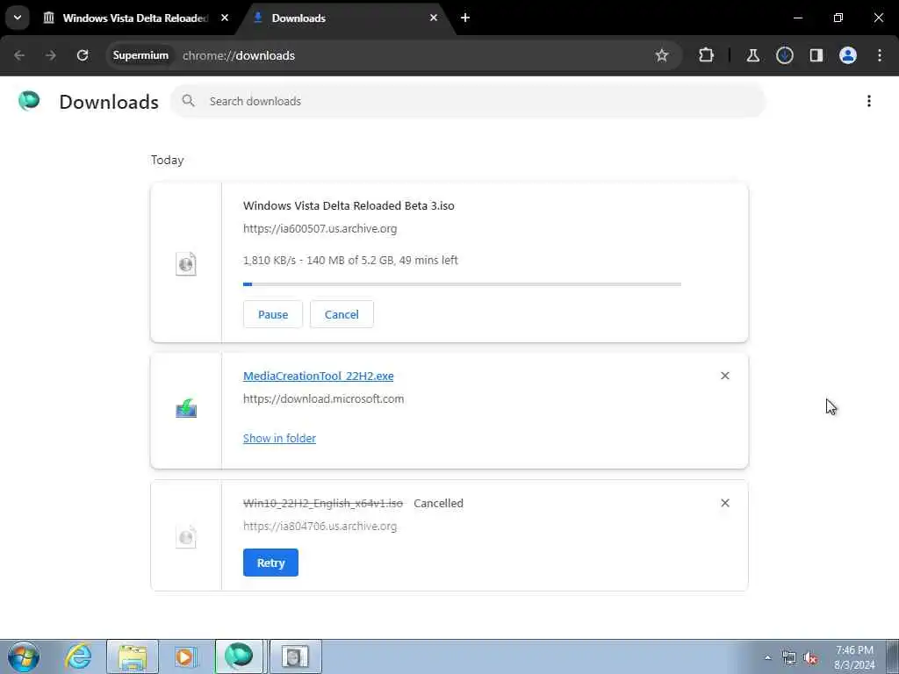Open the ISO tool taskbar button
The image size is (899, 674).
[295, 656]
